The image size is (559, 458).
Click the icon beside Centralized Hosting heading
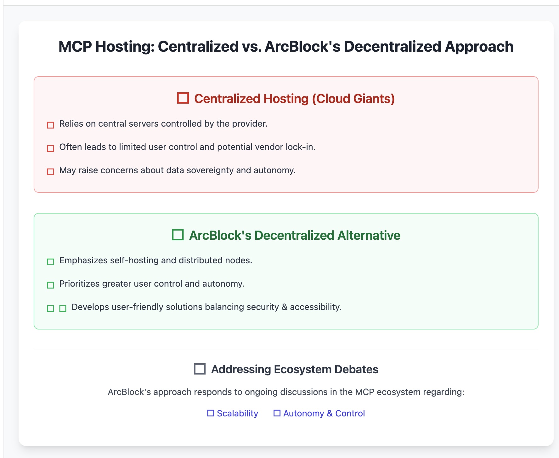click(x=183, y=98)
